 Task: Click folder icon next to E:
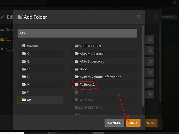[24, 61]
